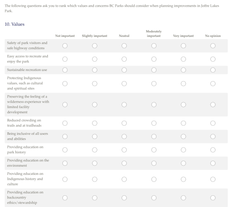Choose Moderately important for Sustainable recreation use

(x=154, y=69)
